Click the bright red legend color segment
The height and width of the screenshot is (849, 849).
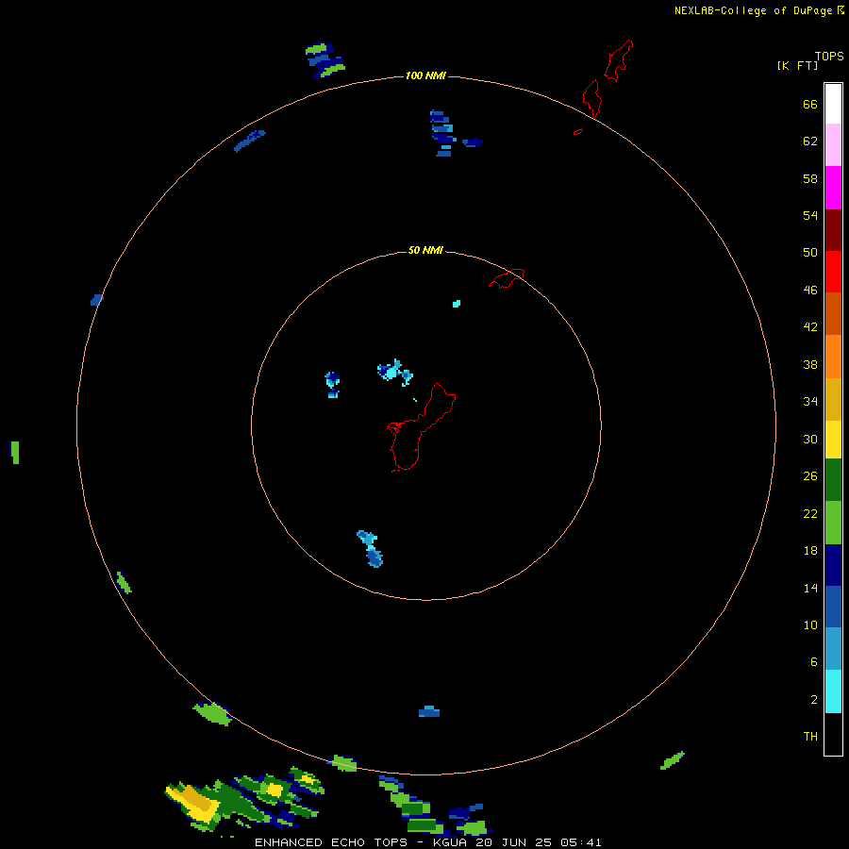click(833, 272)
